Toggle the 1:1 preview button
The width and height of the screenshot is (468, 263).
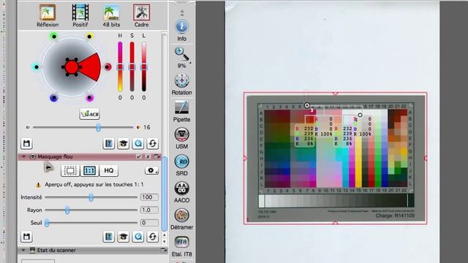89,170
